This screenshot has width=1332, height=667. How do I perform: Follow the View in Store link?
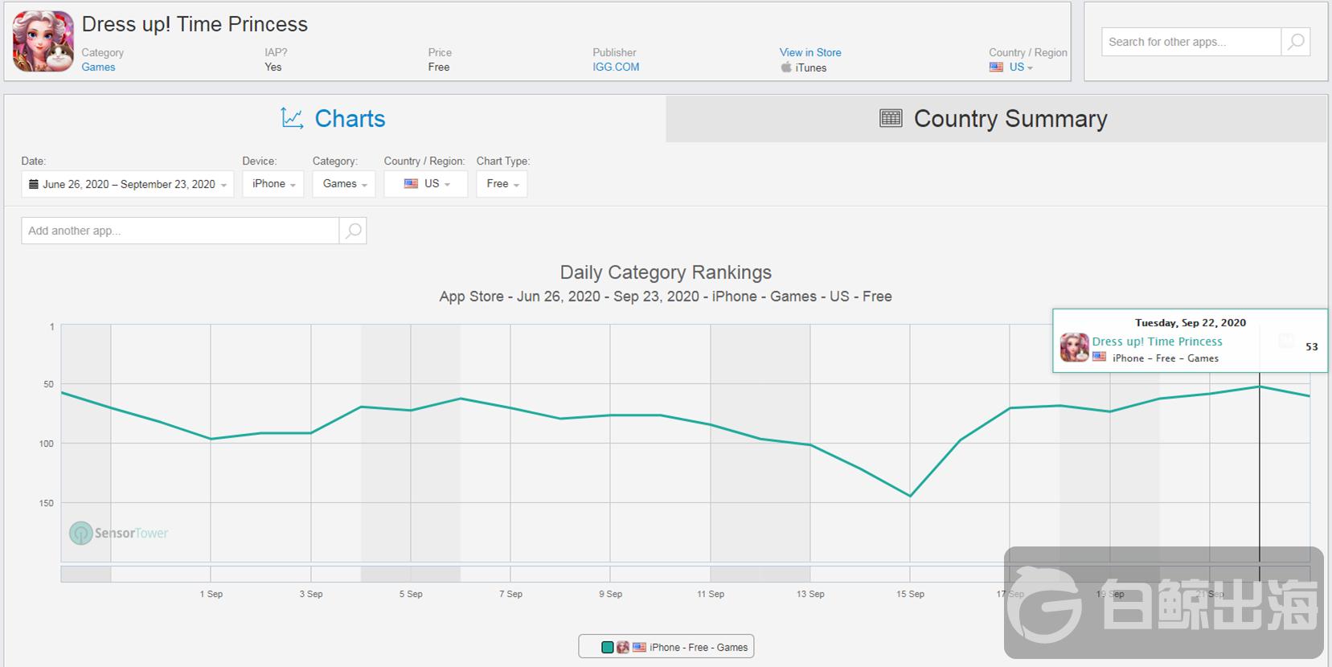[x=809, y=52]
